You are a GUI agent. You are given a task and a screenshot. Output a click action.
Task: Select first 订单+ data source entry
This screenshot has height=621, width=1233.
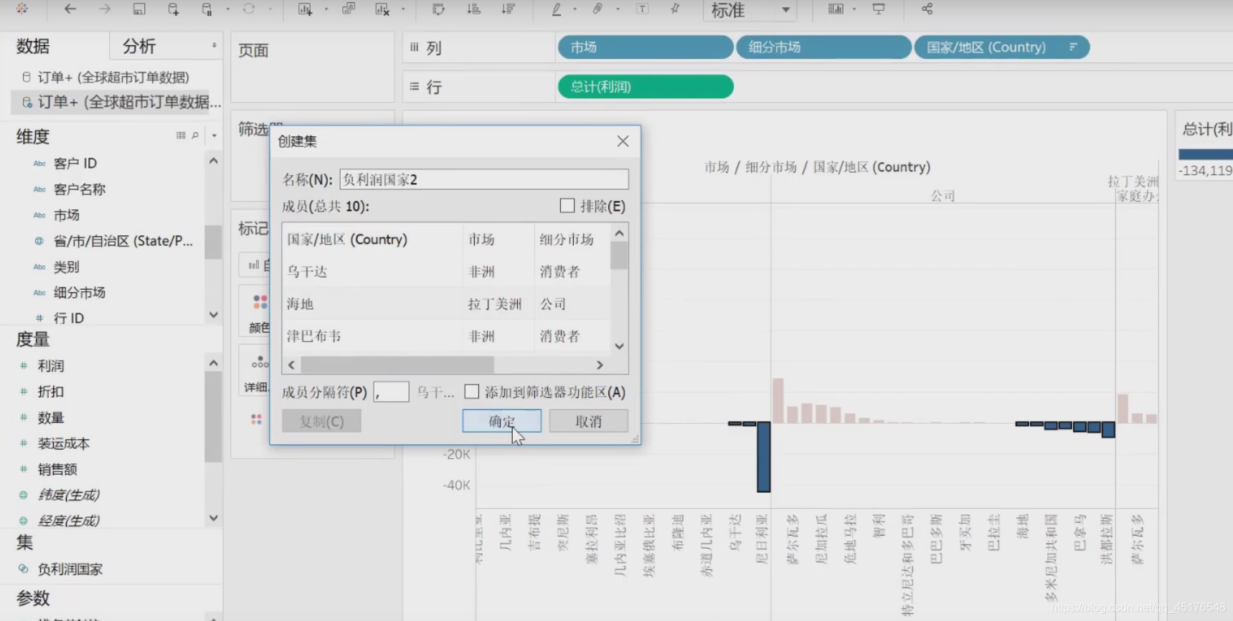tap(113, 77)
